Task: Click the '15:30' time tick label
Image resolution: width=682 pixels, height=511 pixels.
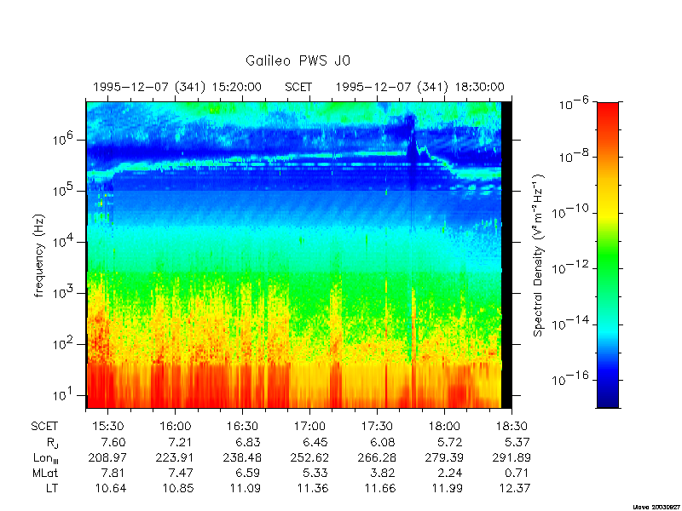Action: (108, 427)
